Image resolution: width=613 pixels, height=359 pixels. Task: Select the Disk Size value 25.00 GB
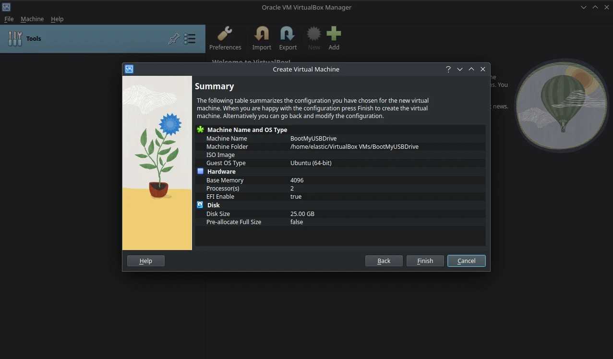302,214
